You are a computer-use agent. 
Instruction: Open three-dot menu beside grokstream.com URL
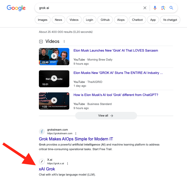tap(76, 133)
